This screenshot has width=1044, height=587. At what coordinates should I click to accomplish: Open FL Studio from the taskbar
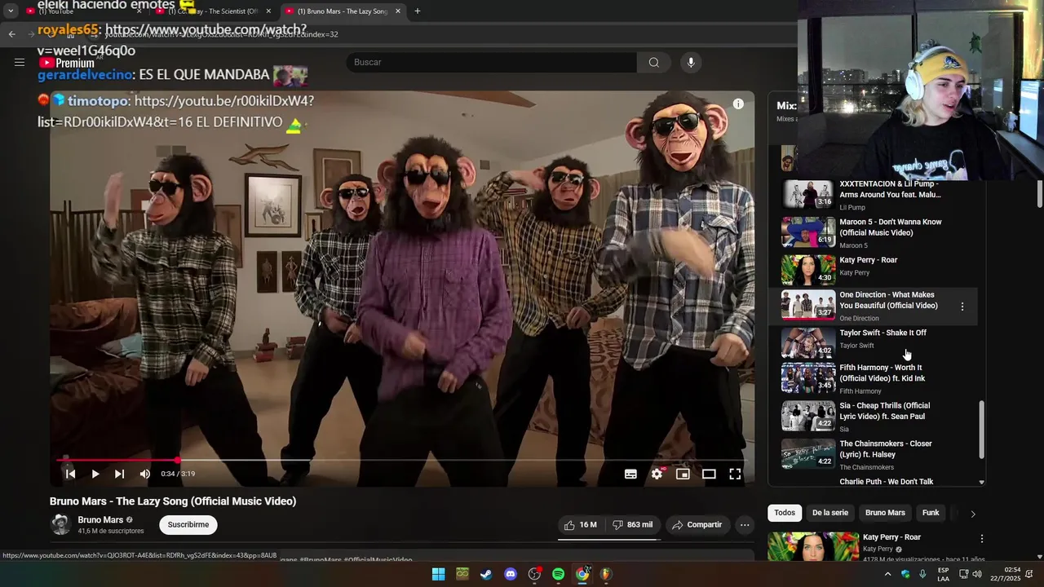click(605, 574)
